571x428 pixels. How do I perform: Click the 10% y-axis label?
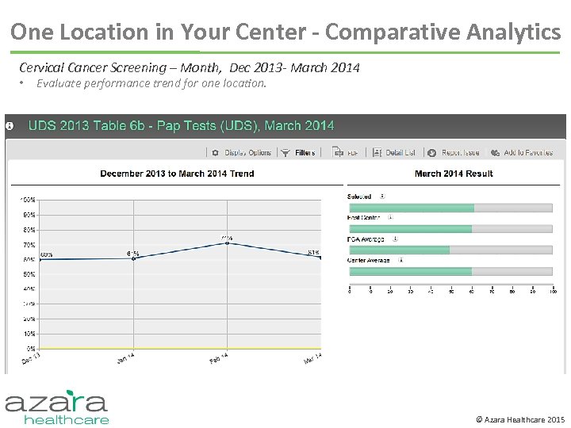tap(29, 334)
